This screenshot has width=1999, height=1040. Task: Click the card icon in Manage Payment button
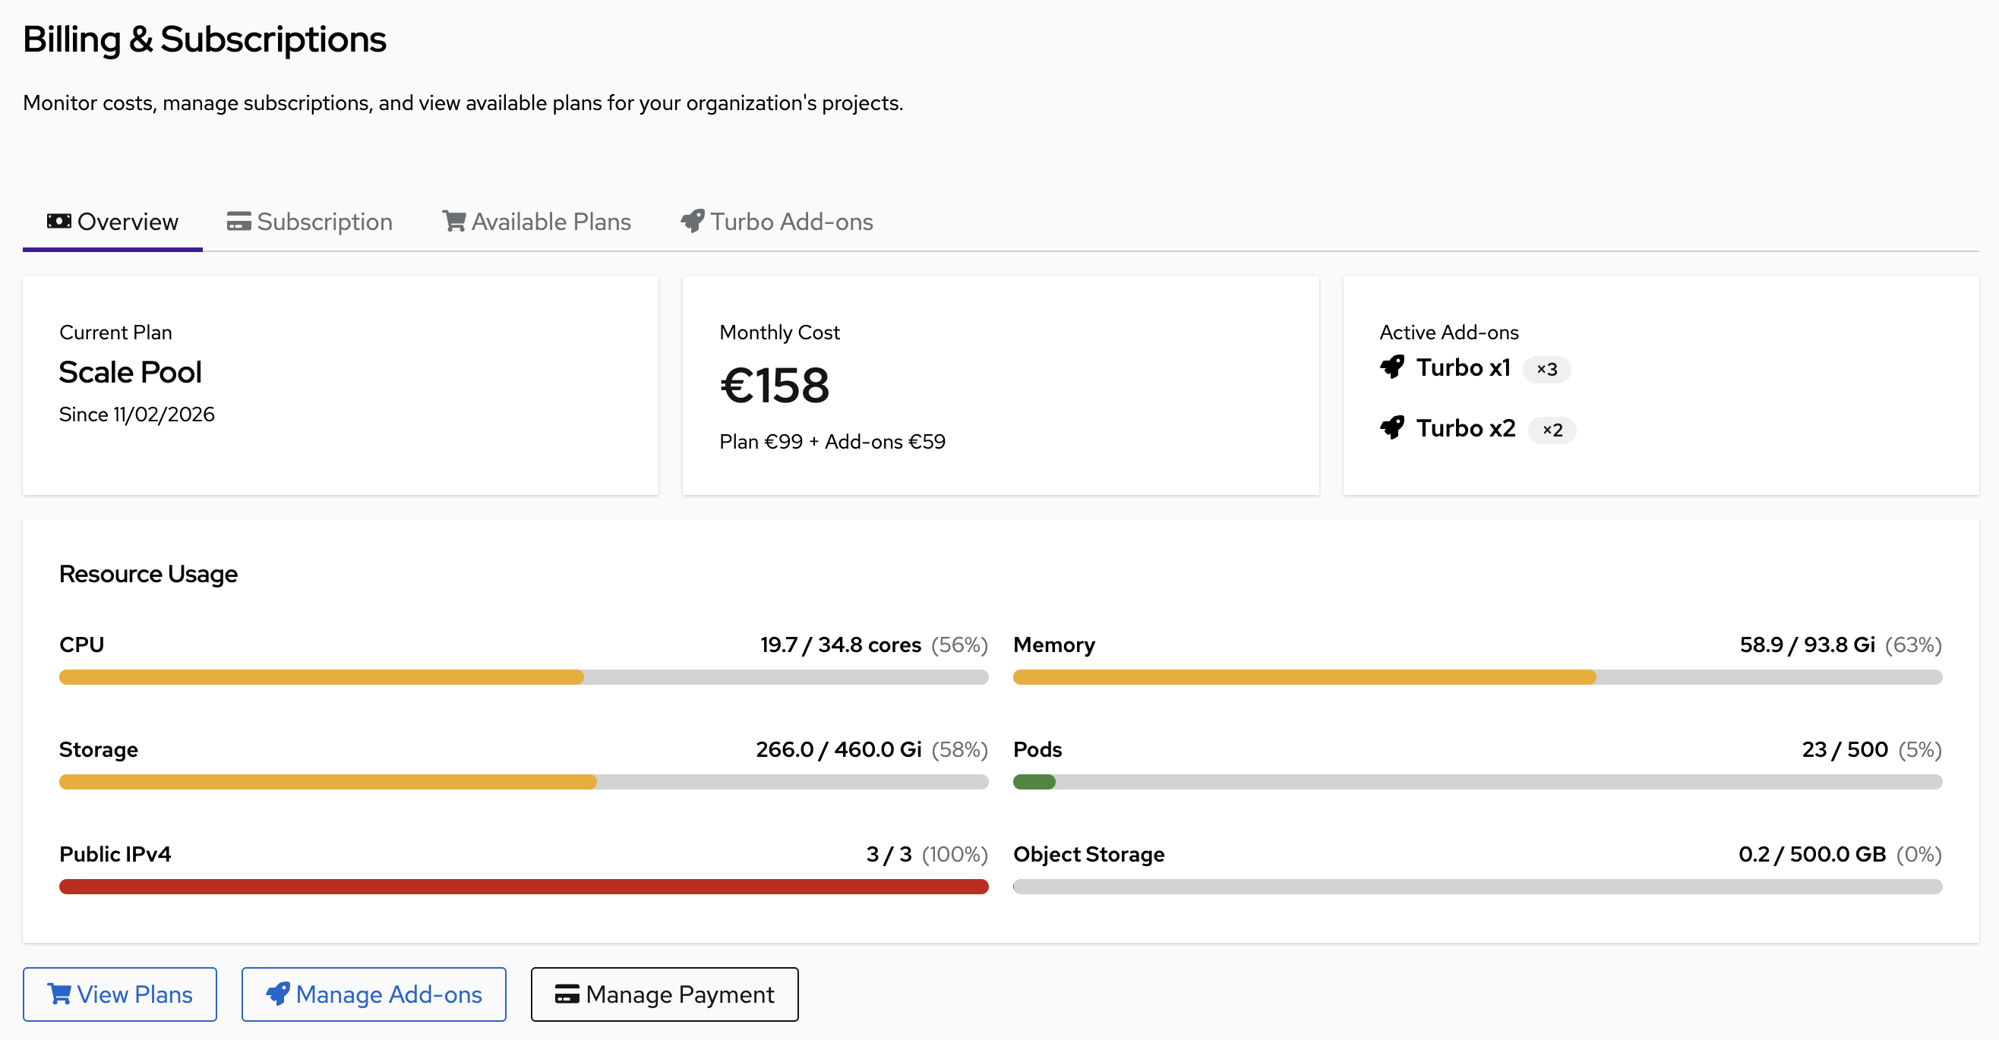567,994
